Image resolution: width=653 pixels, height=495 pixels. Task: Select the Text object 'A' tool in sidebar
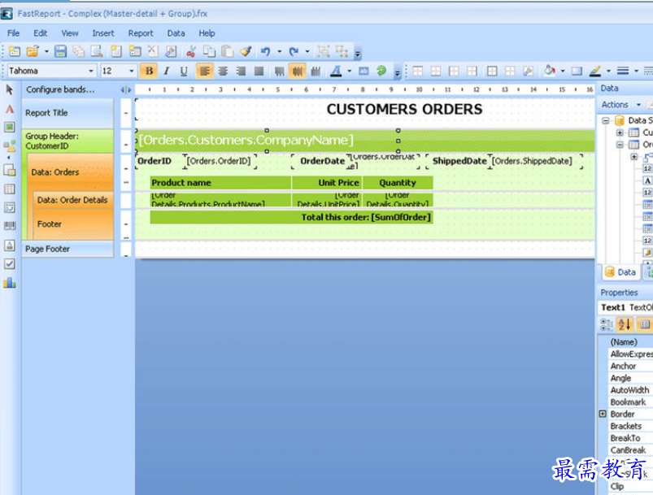(x=10, y=109)
